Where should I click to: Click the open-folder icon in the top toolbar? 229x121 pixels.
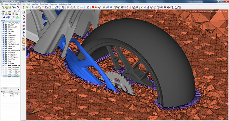click(7, 7)
